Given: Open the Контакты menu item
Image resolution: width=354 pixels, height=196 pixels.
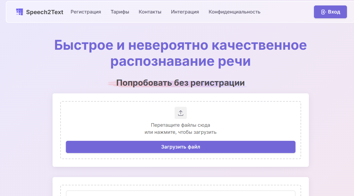Looking at the screenshot, I should tap(150, 12).
